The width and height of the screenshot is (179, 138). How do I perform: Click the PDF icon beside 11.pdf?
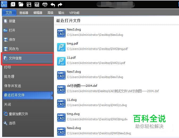(61, 61)
